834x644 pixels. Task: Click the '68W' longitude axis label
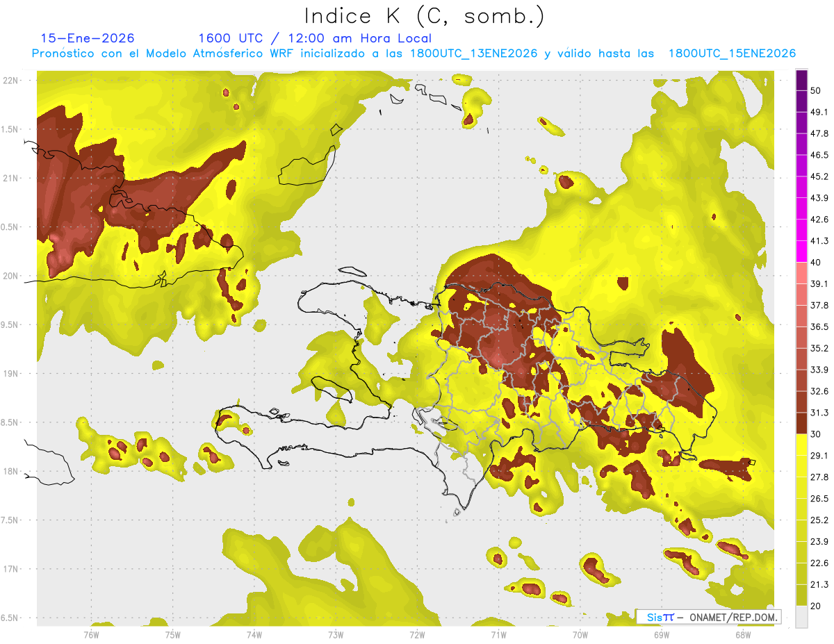tap(742, 634)
